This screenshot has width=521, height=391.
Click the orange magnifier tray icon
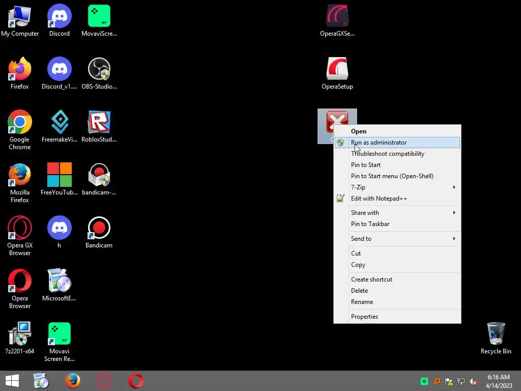(437, 381)
